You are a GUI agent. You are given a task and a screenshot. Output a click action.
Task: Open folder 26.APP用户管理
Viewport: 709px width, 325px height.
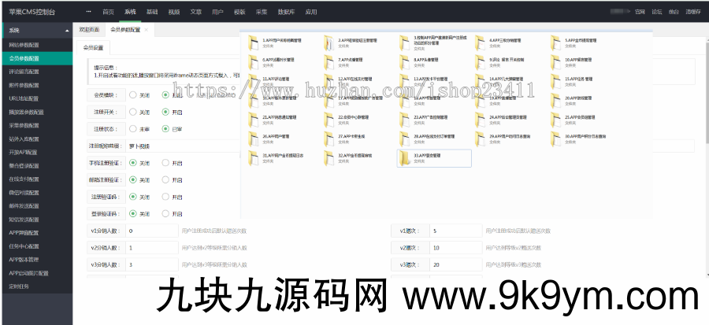(x=255, y=138)
